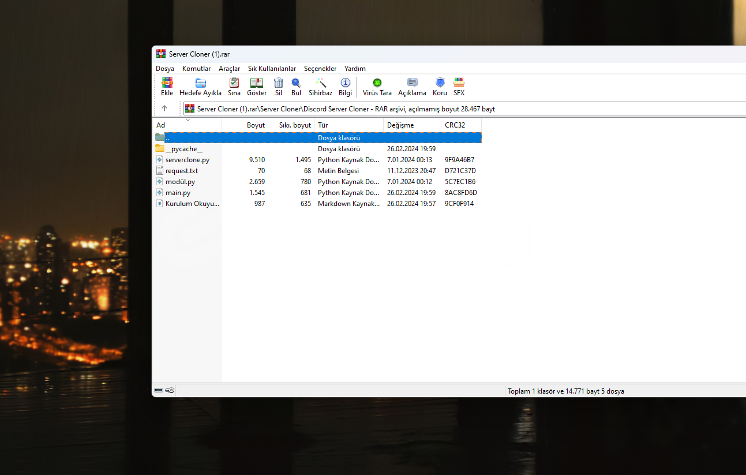The image size is (746, 475).
Task: Click the archive path address field
Action: click(x=464, y=109)
